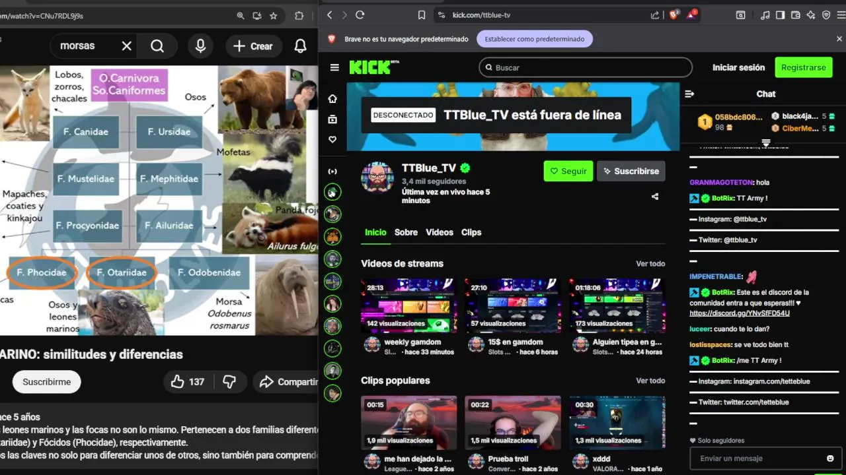Open the Discord invite link in chat
846x475 pixels.
[x=740, y=313]
